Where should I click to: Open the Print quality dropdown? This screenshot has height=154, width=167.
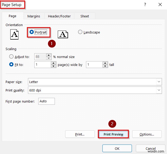[159, 90]
